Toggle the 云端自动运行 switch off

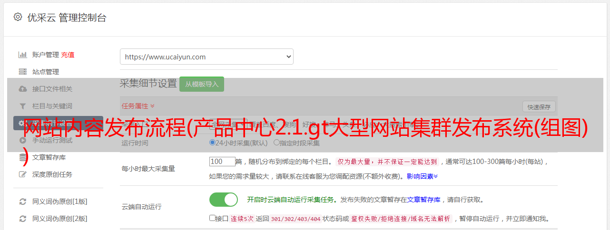coord(224,200)
